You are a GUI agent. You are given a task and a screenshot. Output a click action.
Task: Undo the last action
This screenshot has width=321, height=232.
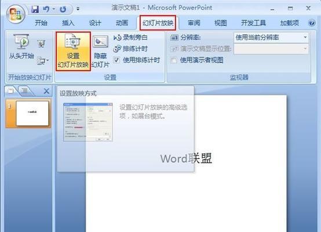pyautogui.click(x=46, y=9)
